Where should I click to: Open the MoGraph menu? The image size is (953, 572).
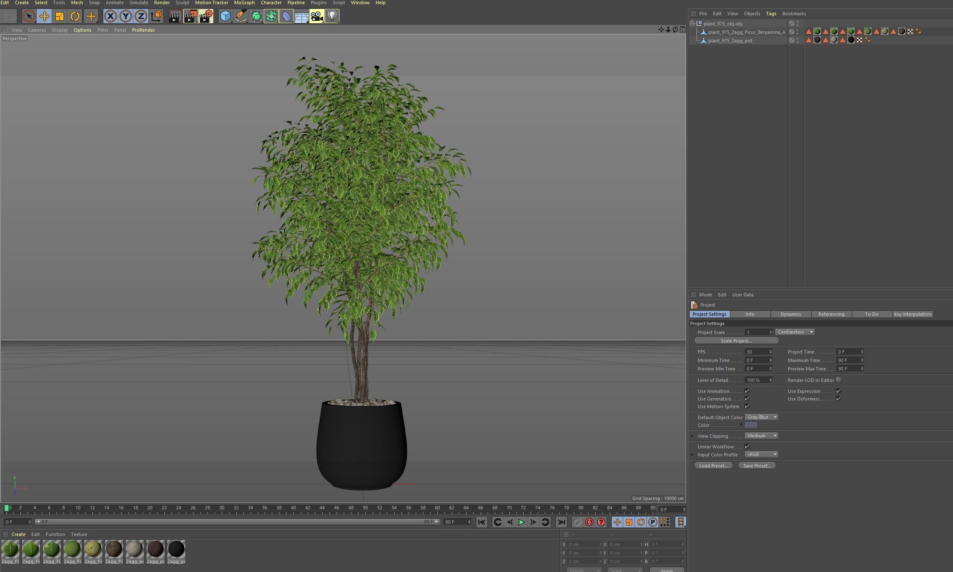click(244, 3)
